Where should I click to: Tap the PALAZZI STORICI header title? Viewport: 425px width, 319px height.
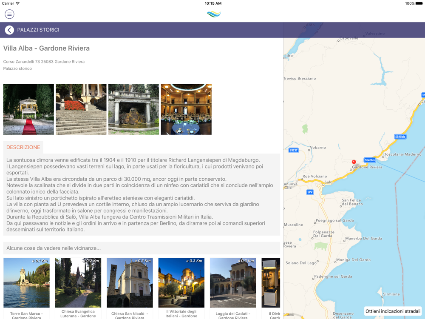tap(38, 30)
